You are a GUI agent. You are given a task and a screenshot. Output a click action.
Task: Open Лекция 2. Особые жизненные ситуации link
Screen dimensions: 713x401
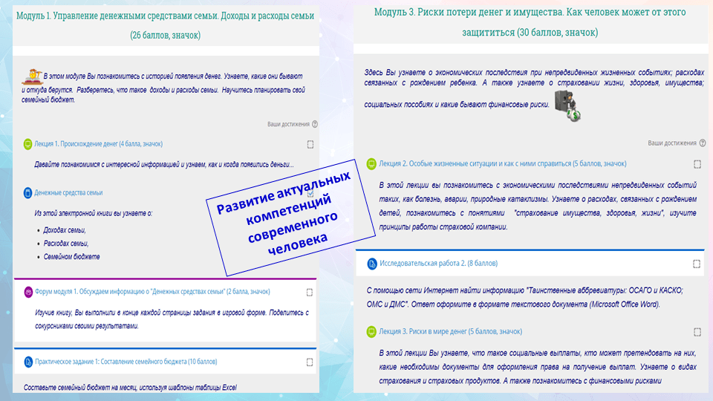coord(503,163)
